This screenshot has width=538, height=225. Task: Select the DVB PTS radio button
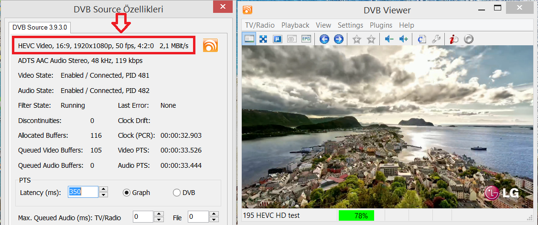(x=177, y=193)
